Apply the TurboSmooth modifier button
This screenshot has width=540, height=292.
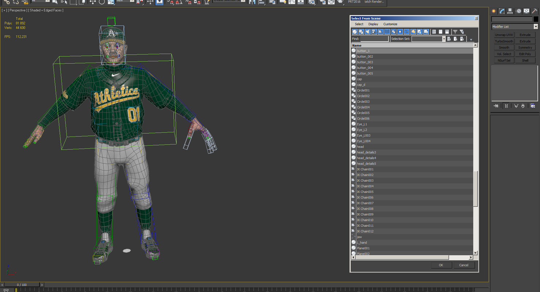pyautogui.click(x=504, y=41)
